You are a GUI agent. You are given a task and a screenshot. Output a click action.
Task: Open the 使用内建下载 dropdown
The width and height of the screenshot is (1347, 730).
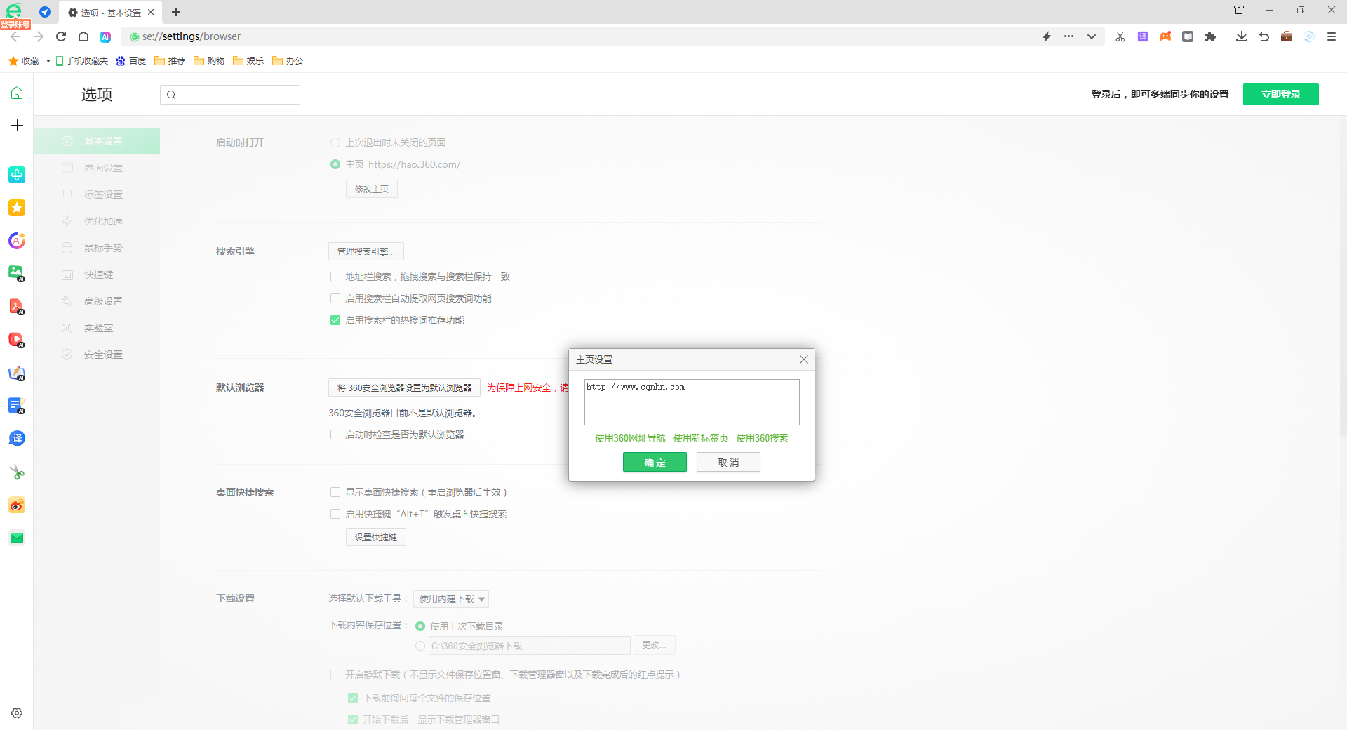(451, 599)
